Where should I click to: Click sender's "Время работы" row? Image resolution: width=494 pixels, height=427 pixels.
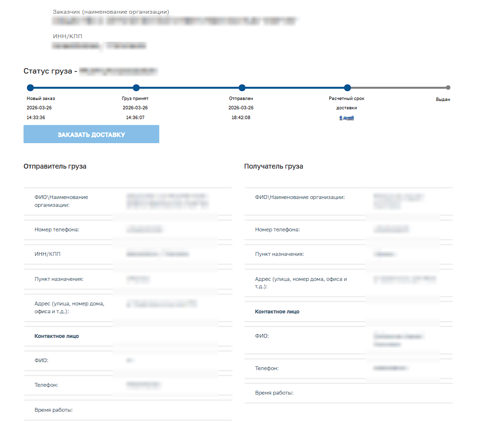click(53, 410)
